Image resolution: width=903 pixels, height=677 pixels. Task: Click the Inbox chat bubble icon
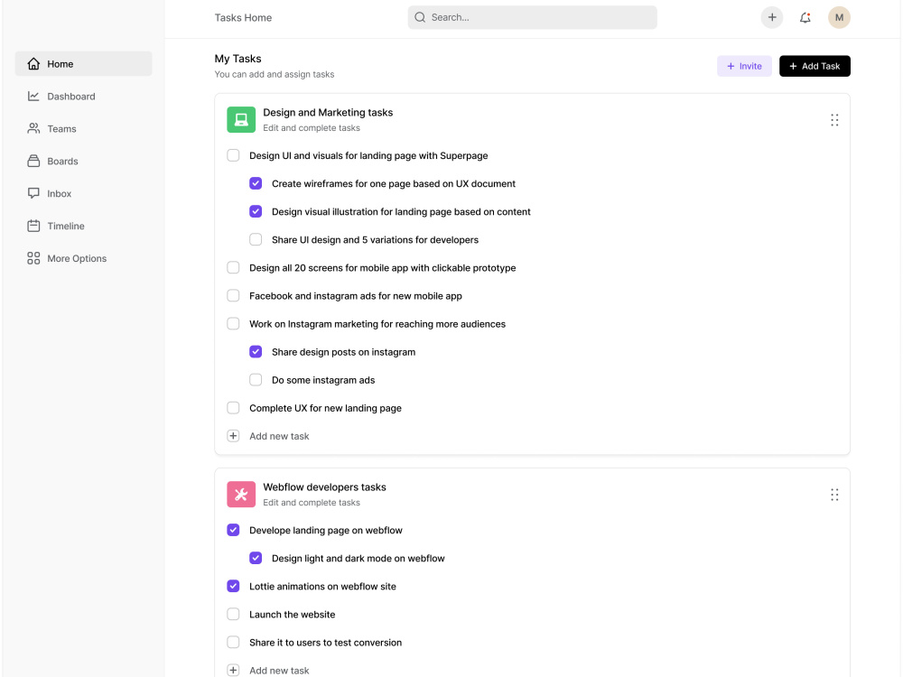(33, 193)
